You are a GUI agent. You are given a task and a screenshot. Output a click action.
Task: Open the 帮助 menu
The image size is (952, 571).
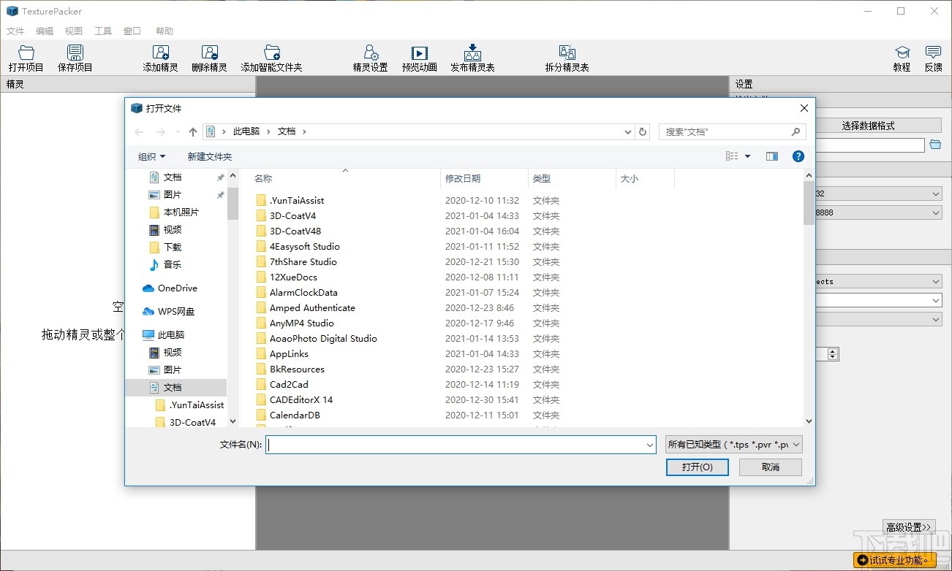tap(165, 31)
